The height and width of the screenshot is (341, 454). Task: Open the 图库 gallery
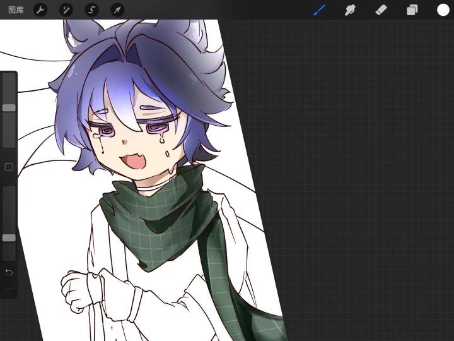click(x=16, y=10)
